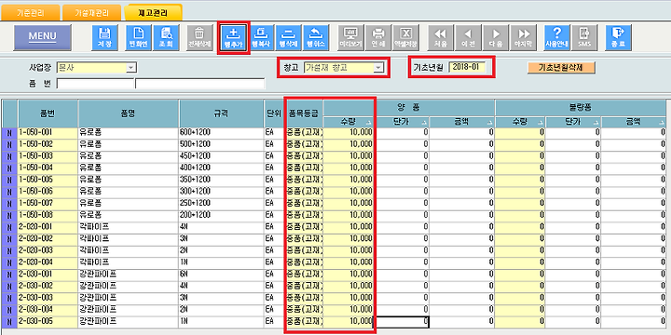Copy row using 행복사 icon
This screenshot has width=671, height=335.
261,37
